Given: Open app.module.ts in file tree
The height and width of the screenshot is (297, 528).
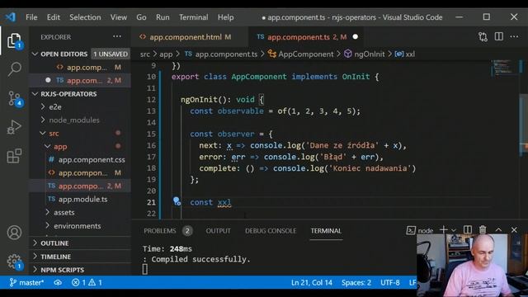Looking at the screenshot, I should (80, 200).
